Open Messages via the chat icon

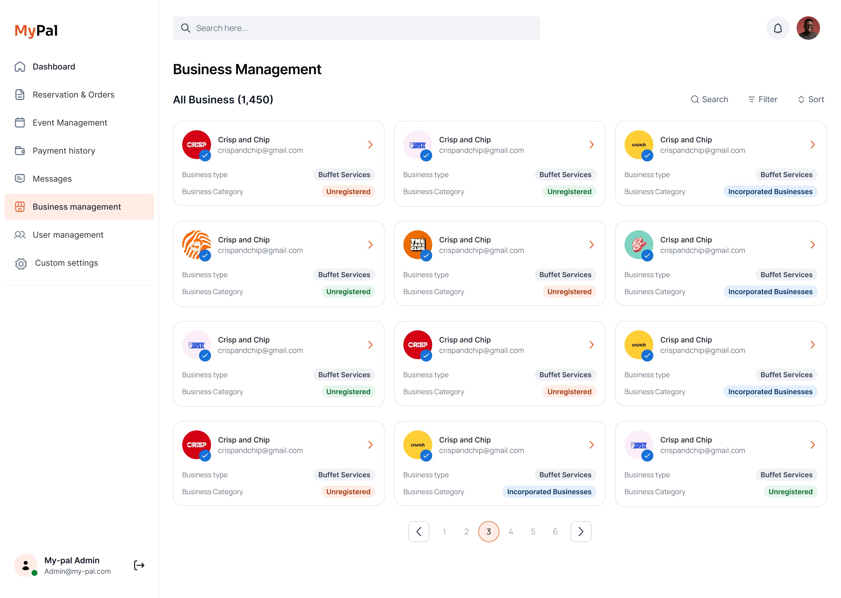click(20, 179)
